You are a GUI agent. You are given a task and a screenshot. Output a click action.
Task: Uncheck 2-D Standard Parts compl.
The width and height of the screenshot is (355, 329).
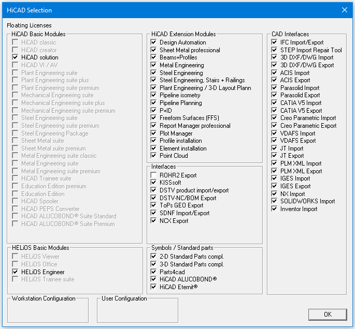click(153, 257)
